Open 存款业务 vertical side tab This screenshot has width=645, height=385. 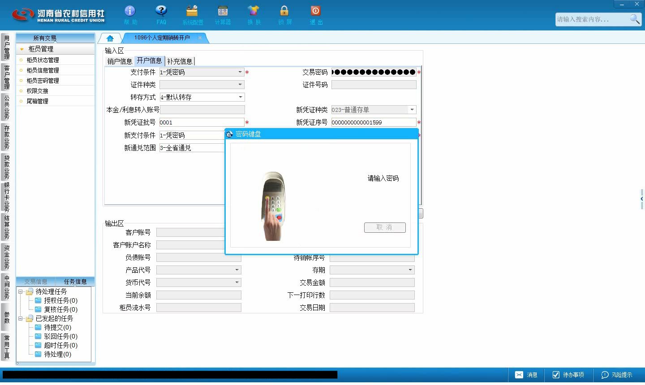coord(6,137)
